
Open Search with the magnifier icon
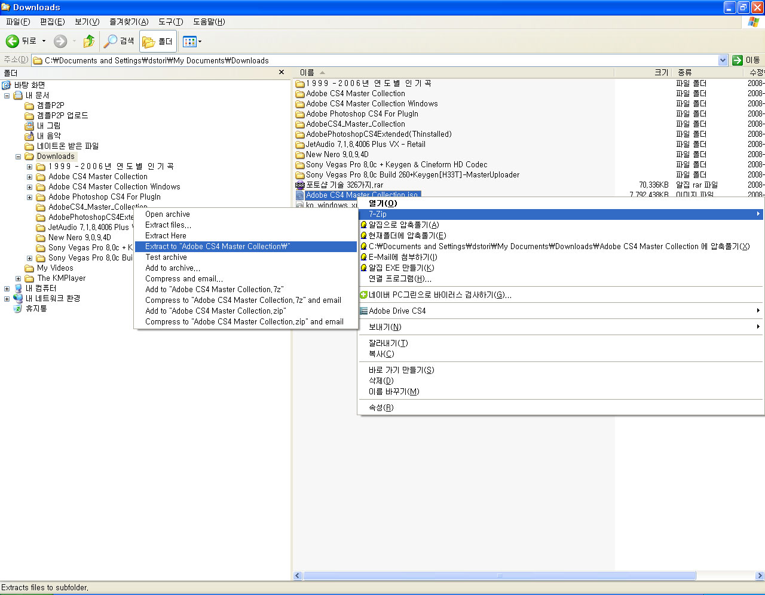point(111,41)
